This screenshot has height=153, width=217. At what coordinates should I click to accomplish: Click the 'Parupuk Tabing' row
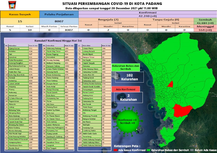pyautogui.click(x=58, y=66)
